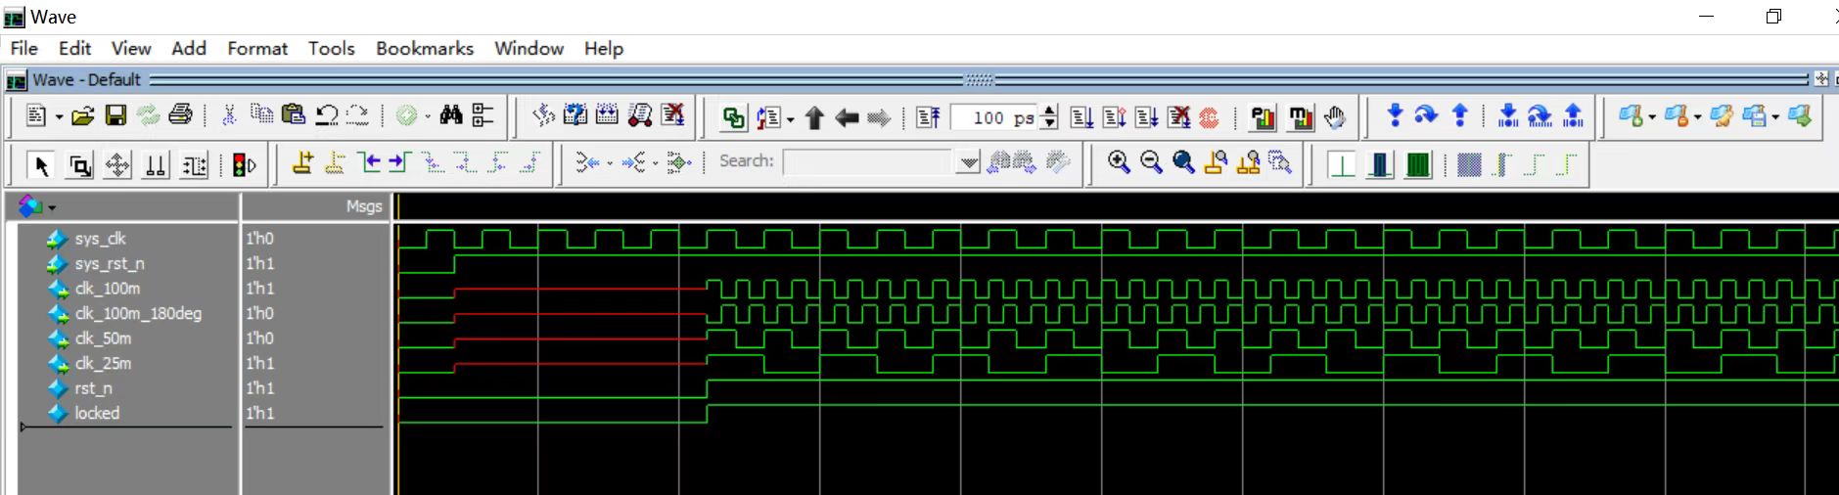1839x495 pixels.
Task: Open the Delete bookmark dropdown arrow
Action: tap(1697, 117)
